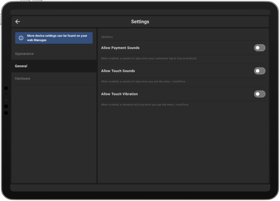Turn on the Allow Touch Sounds switch
The height and width of the screenshot is (201, 280).
[259, 71]
